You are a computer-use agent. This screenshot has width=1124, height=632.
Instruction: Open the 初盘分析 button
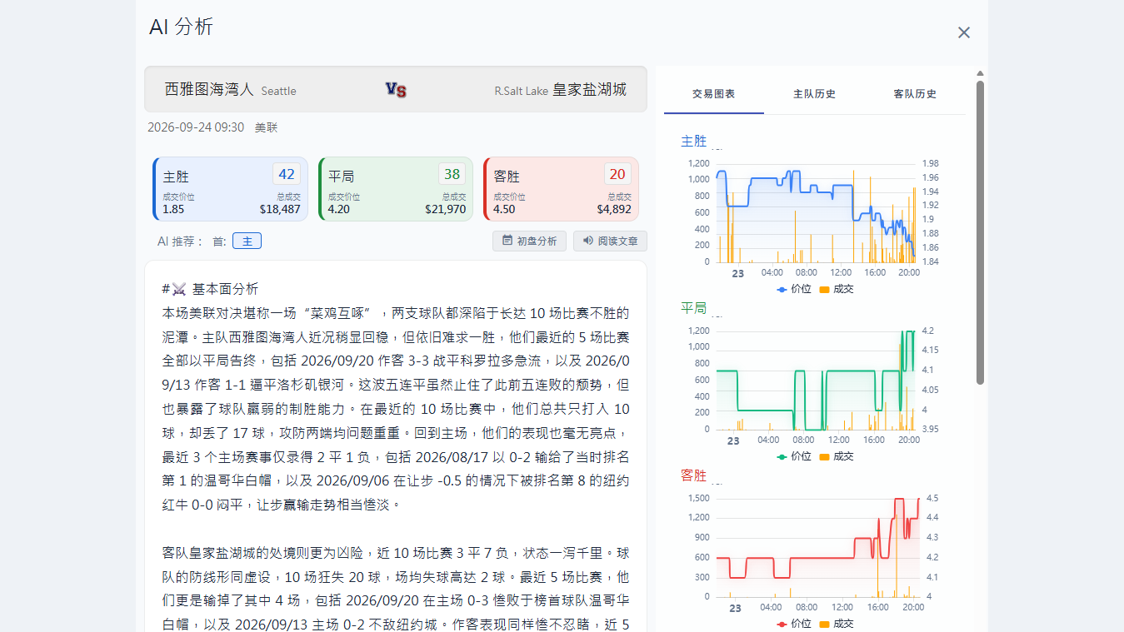530,241
